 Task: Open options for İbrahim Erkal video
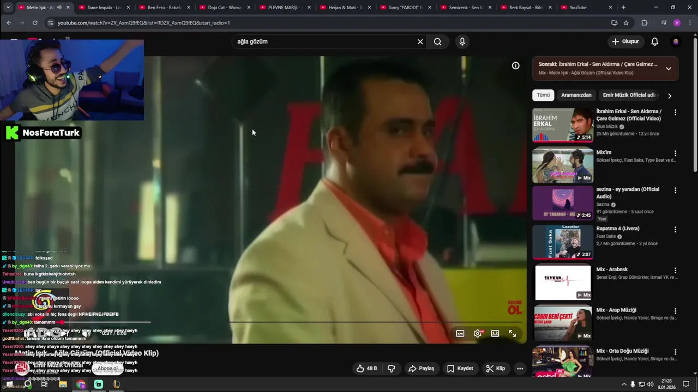pos(675,113)
